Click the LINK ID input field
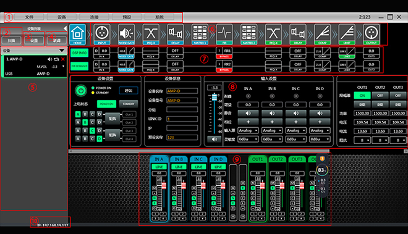Screen dimensions: 408x234 coord(182,119)
